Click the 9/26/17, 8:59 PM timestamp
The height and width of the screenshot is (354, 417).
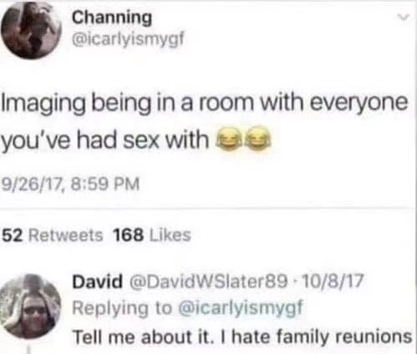pyautogui.click(x=70, y=185)
